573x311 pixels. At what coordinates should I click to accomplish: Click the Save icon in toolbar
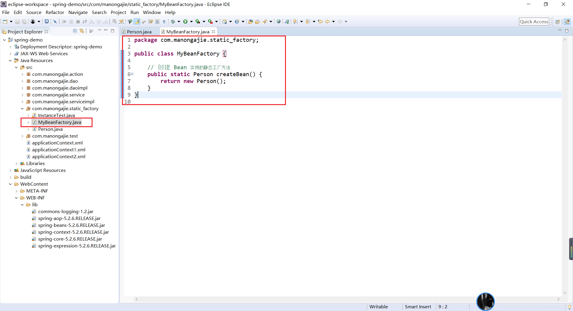[17, 21]
